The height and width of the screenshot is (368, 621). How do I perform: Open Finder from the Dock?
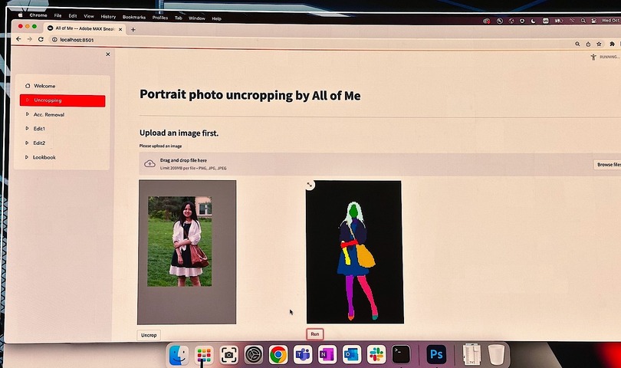pyautogui.click(x=179, y=355)
